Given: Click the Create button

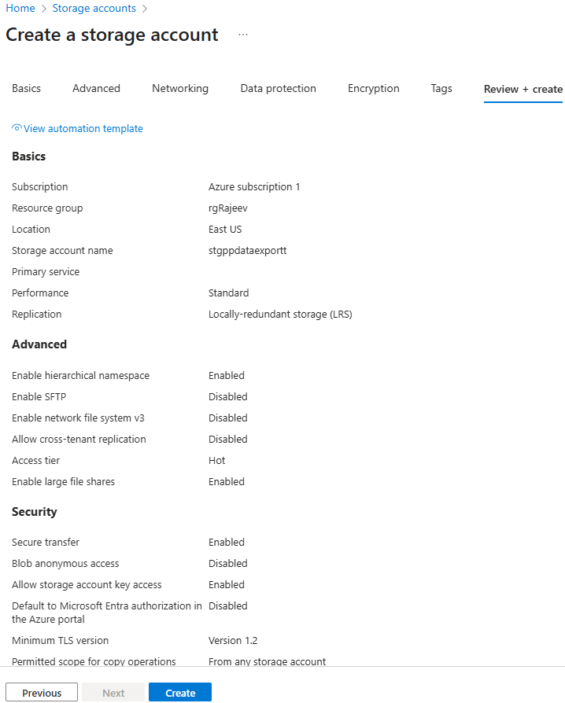Looking at the screenshot, I should coord(180,693).
